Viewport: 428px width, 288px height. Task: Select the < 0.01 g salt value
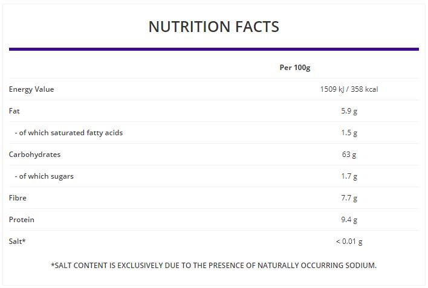tap(349, 242)
